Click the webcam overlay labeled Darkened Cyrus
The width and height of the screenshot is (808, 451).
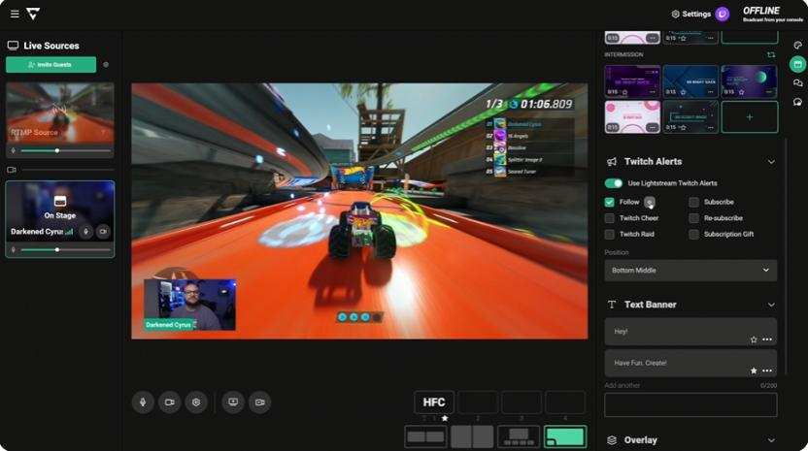[189, 305]
